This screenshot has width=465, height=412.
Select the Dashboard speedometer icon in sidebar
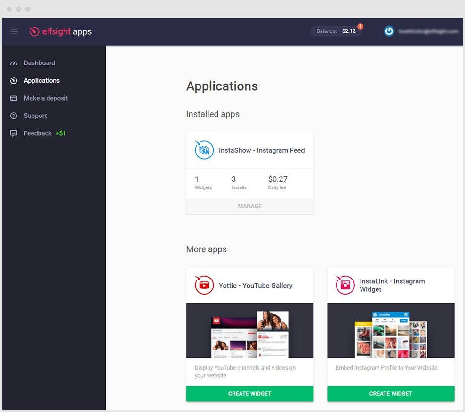pyautogui.click(x=14, y=62)
